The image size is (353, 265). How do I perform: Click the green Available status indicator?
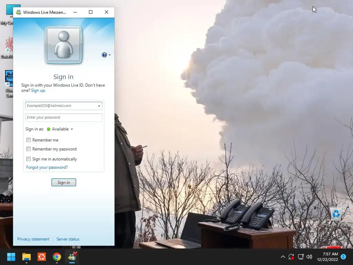[48, 129]
